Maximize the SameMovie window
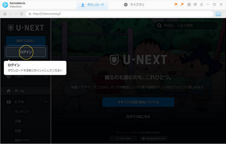Image resolution: width=226 pixels, height=144 pixels. pos(214,5)
